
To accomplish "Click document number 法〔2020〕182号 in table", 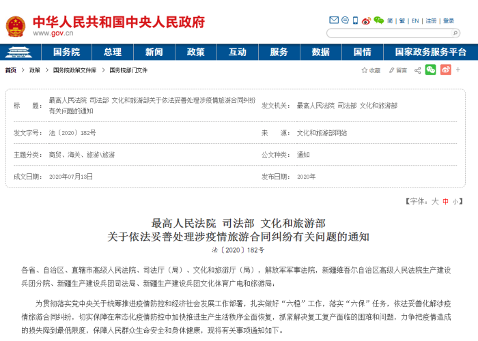I will click(x=72, y=133).
